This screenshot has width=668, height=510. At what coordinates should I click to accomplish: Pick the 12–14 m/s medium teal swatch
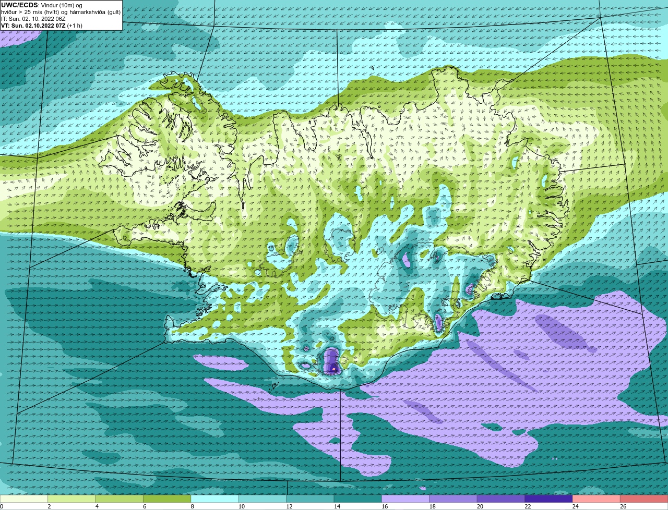click(x=310, y=499)
